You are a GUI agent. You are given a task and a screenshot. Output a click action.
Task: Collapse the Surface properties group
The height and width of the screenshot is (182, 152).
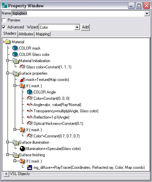pyautogui.click(x=8, y=73)
